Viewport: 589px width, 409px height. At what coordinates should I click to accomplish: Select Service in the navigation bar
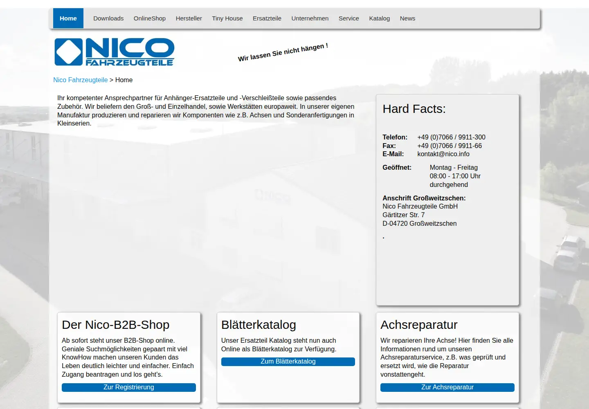pos(349,18)
